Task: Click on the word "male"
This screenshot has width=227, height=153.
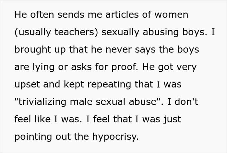Action: coord(81,102)
